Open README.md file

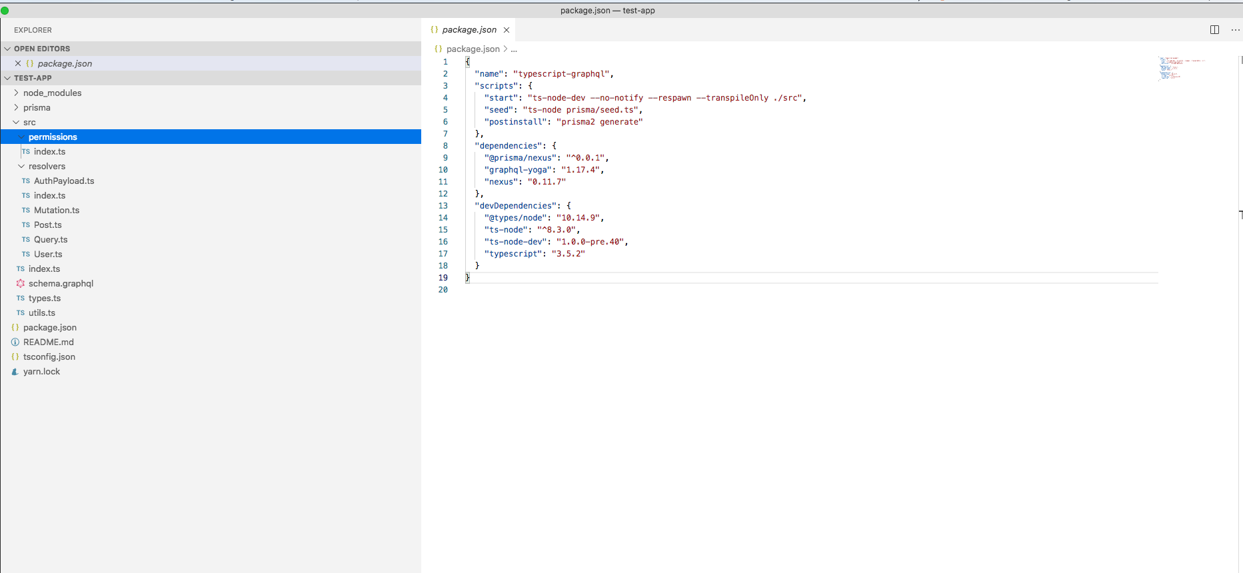49,342
